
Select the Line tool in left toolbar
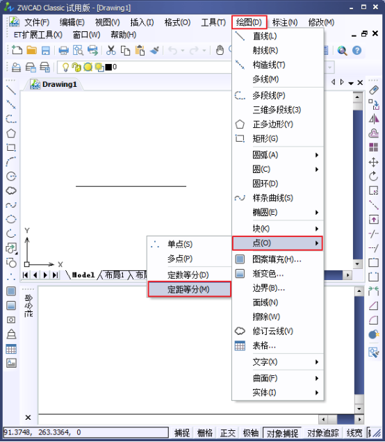point(11,90)
